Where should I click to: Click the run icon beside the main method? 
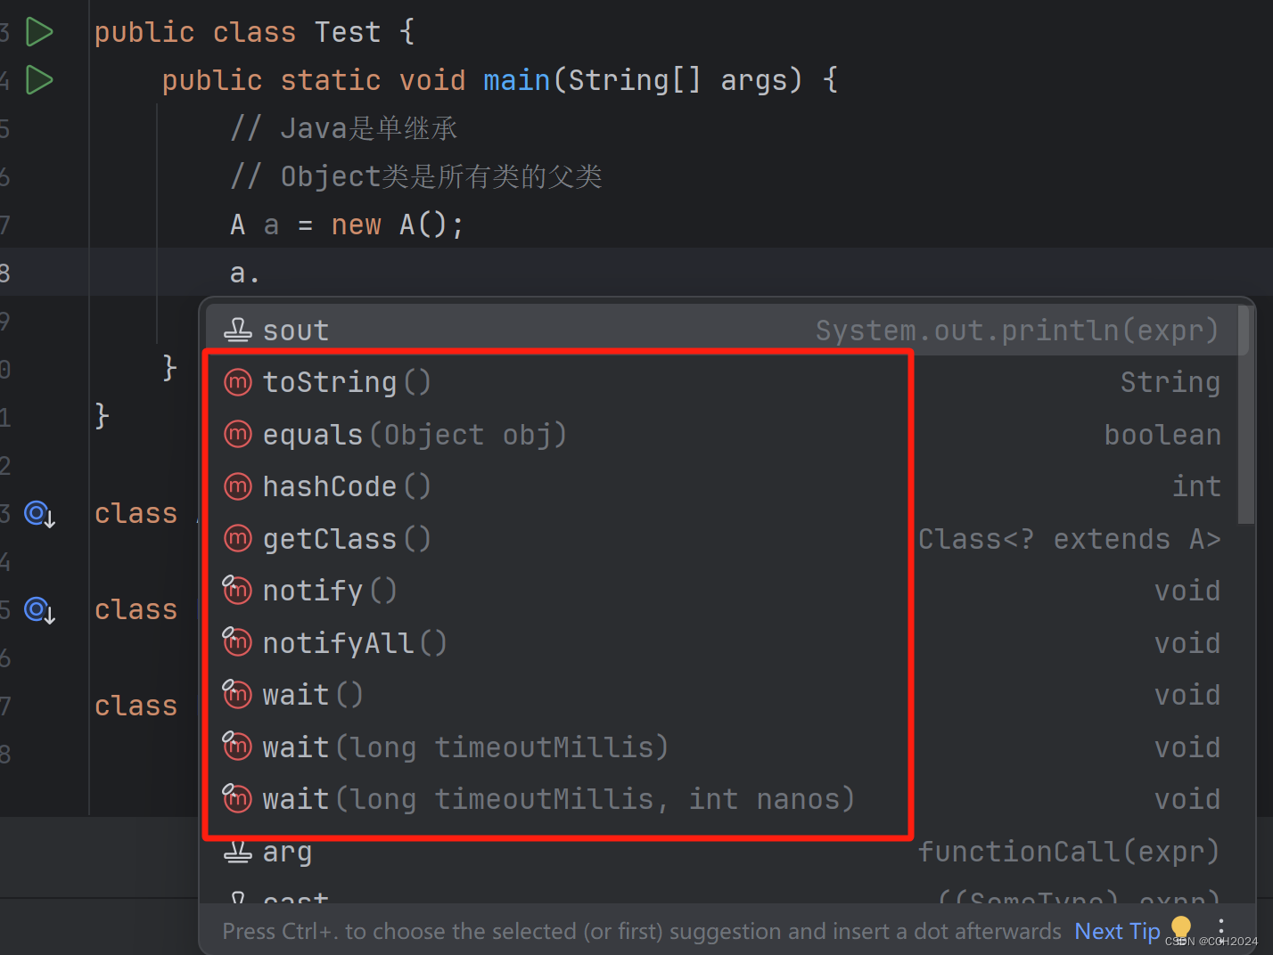coord(39,79)
